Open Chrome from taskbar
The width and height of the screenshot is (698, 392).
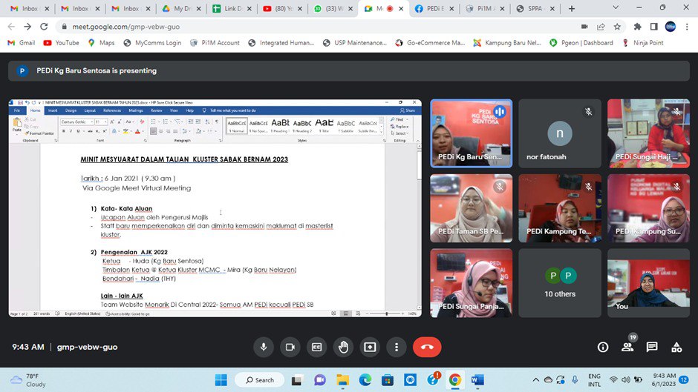(454, 380)
